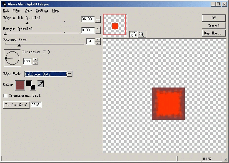Open the brown Color swatch
Screen dimensions: 229x163
[20, 85]
